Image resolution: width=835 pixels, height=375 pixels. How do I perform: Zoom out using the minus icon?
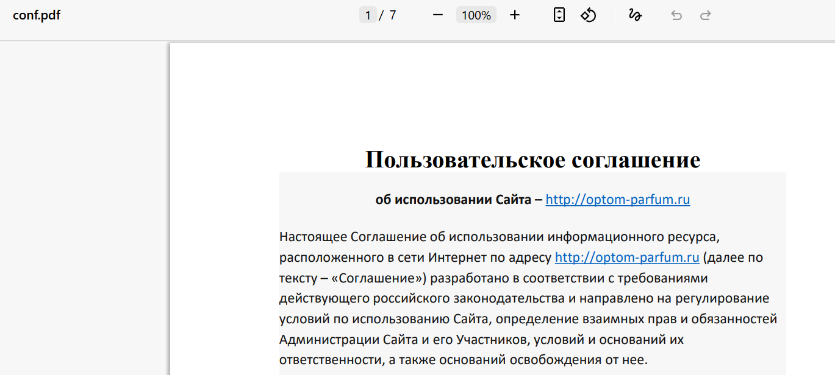pos(437,15)
